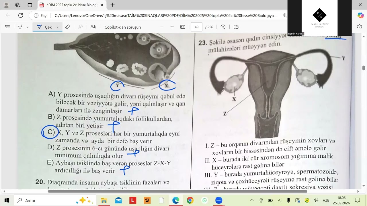Click the Meet Now camera tray icon
Viewport: 367px width, 206px height.
point(261,200)
